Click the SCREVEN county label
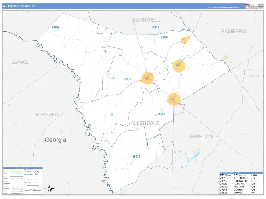 coord(47,114)
